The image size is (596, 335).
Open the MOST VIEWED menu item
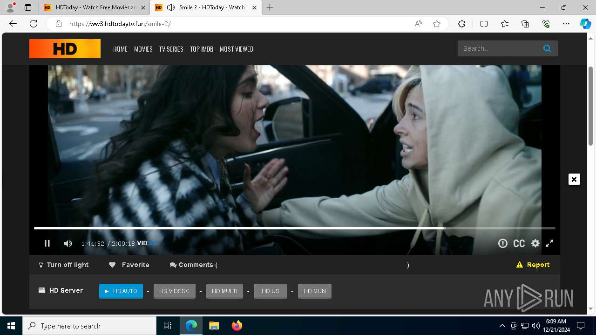point(237,49)
